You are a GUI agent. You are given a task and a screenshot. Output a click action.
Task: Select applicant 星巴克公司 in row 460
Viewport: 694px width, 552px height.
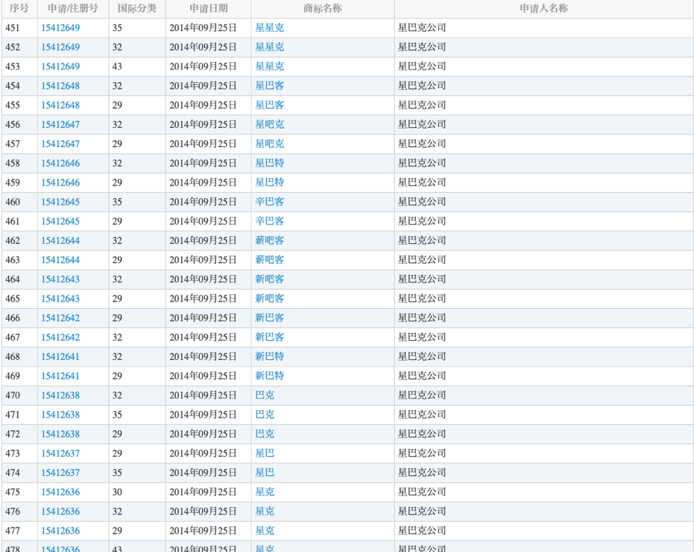pos(422,202)
